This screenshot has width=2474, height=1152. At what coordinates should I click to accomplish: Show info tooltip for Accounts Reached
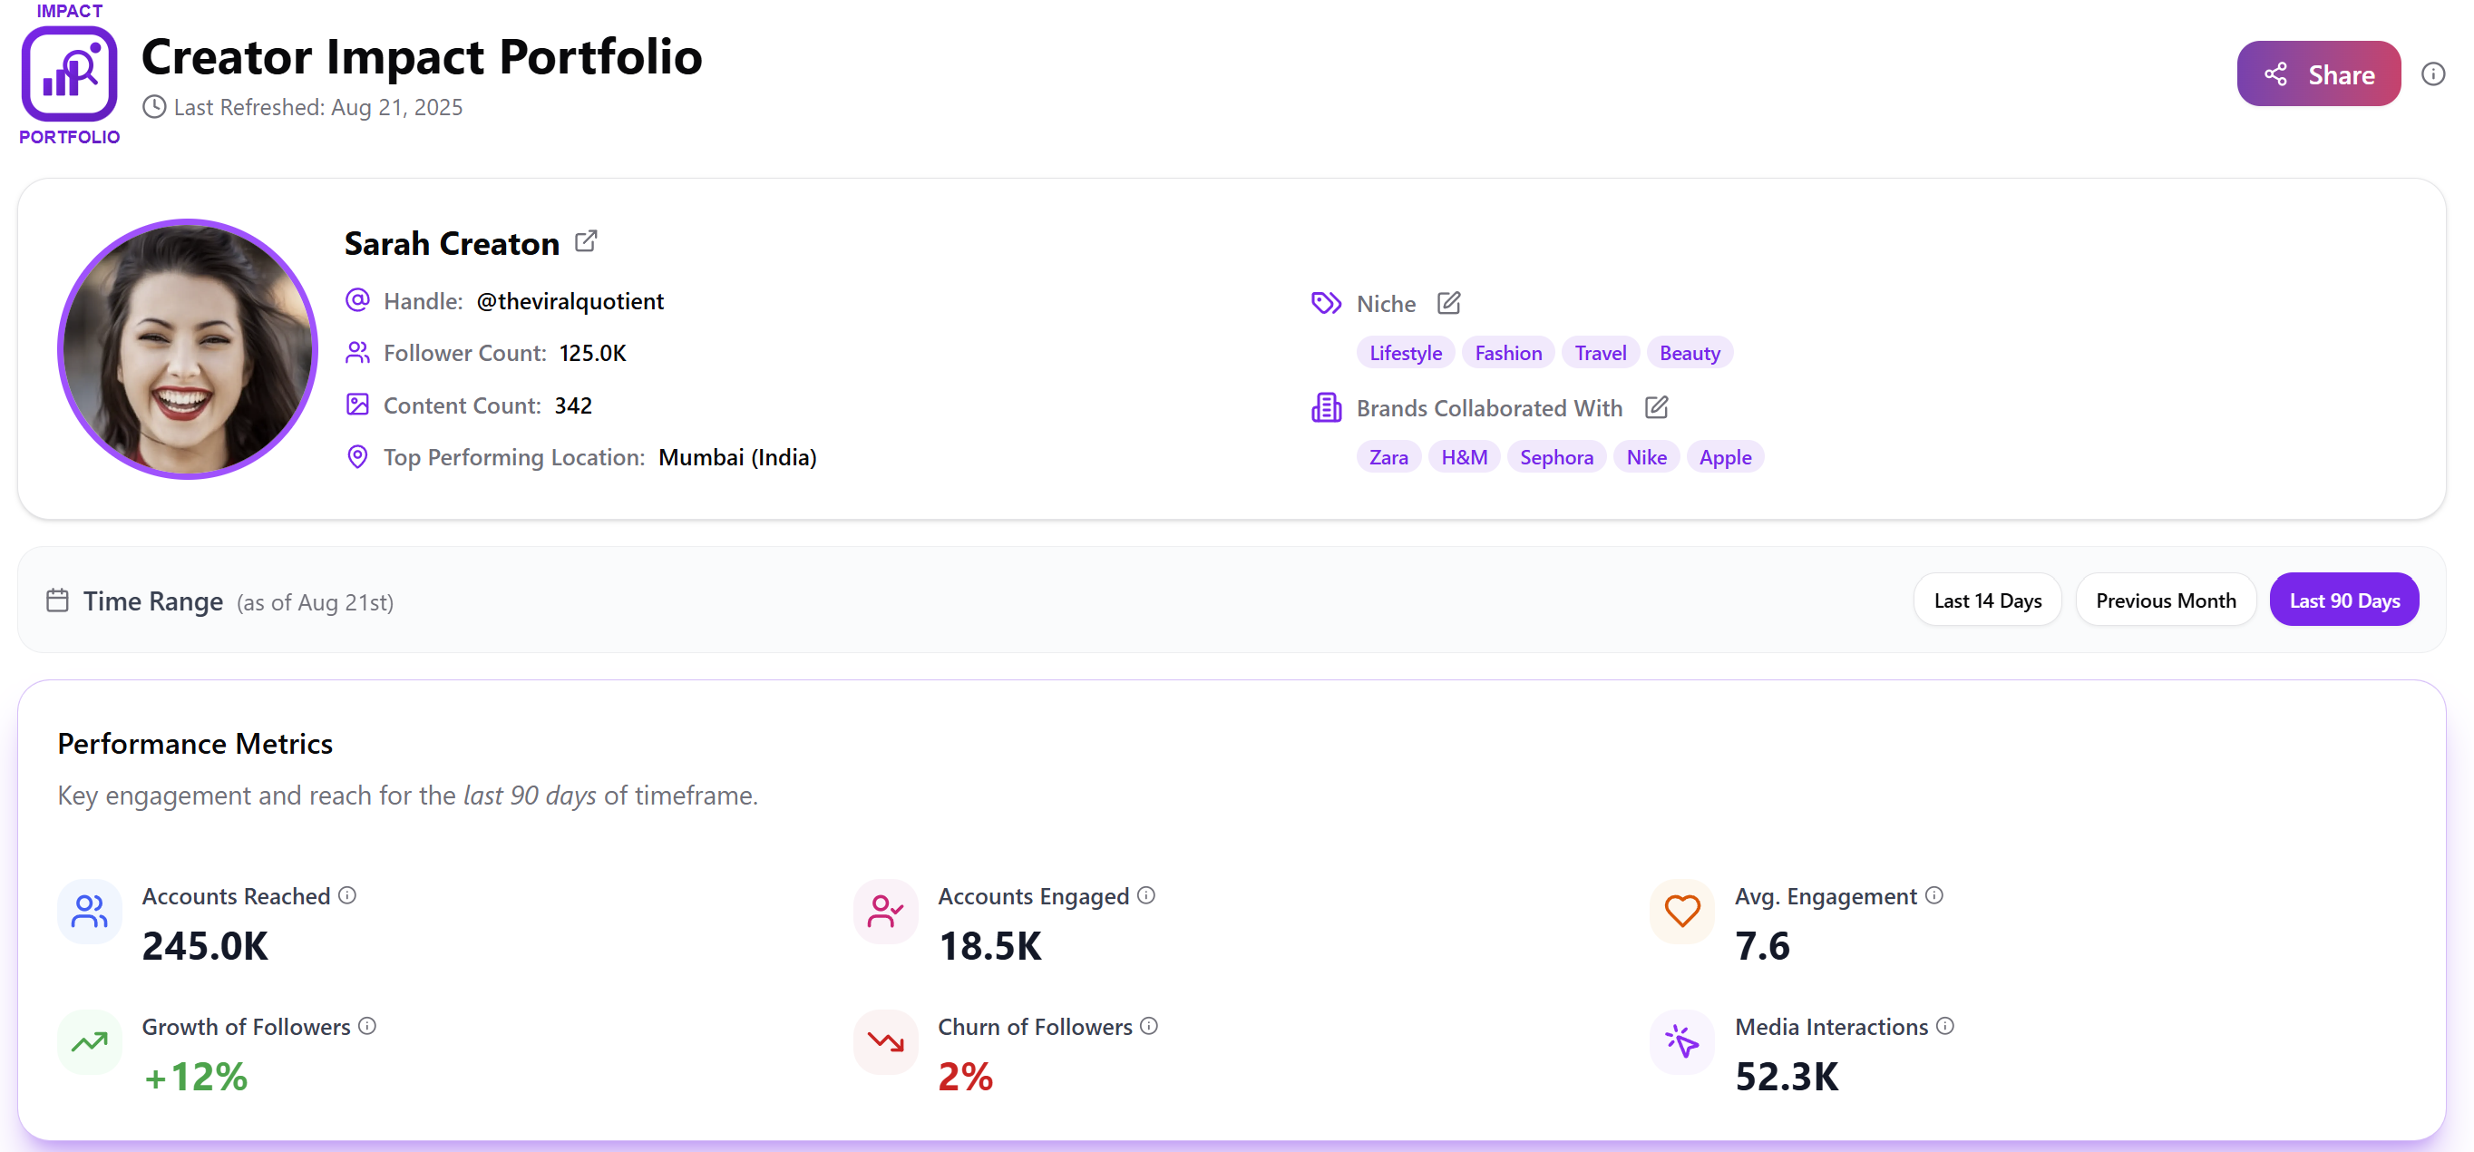[x=347, y=895]
